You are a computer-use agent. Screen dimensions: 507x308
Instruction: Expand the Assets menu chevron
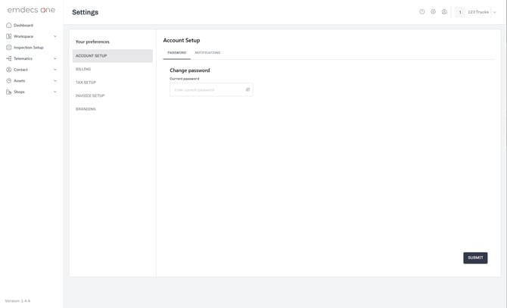[x=55, y=81]
